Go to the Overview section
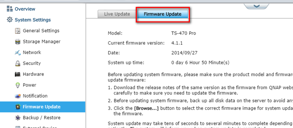The height and width of the screenshot is (128, 293). coord(25,9)
